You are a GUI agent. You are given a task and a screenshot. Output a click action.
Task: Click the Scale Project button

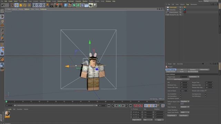tap(178, 80)
